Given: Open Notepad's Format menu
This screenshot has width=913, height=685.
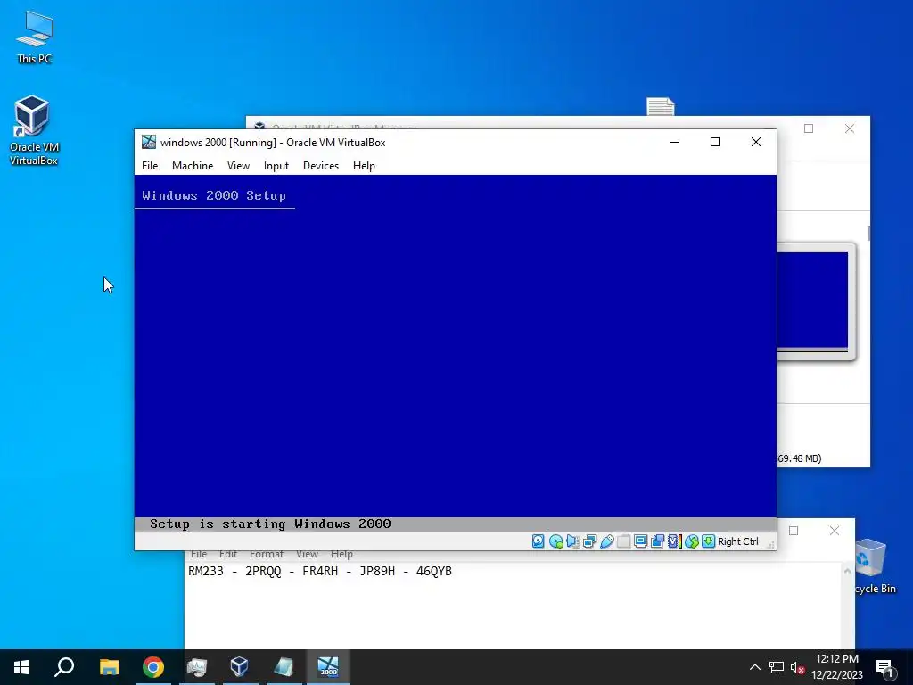Looking at the screenshot, I should point(266,554).
